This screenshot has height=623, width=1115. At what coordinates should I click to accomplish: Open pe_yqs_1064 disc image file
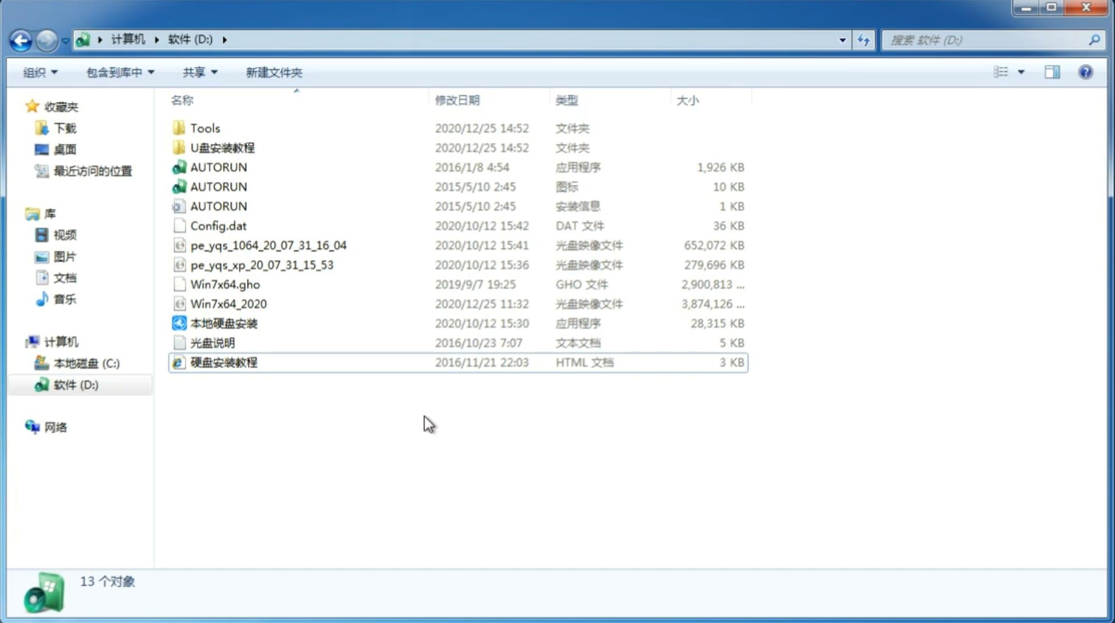point(268,245)
